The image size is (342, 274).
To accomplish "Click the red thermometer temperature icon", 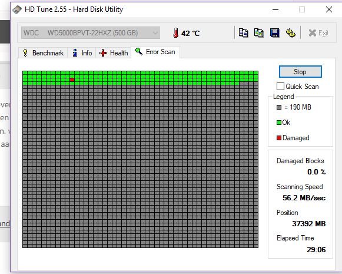I will pyautogui.click(x=175, y=33).
